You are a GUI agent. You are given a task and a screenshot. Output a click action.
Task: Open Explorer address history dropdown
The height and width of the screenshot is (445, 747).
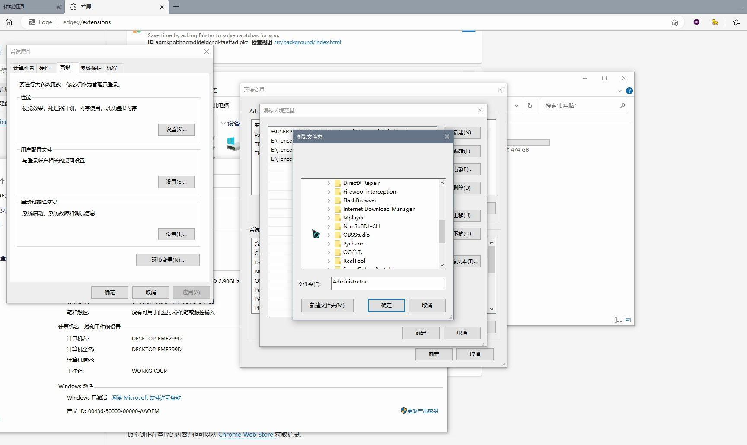coord(517,105)
